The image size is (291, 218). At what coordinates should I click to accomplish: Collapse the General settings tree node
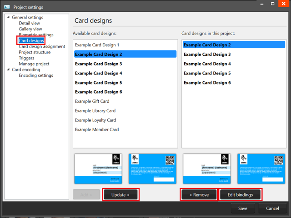[x=8, y=18]
